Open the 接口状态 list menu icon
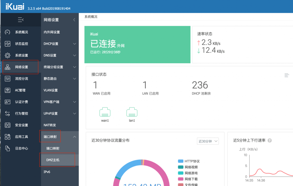293x186 pixels. coord(287,75)
